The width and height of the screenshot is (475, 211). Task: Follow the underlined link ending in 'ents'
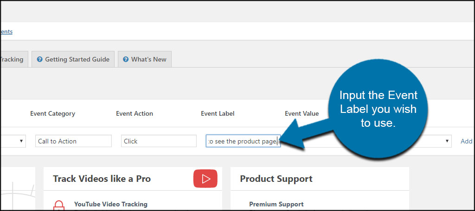click(x=6, y=31)
